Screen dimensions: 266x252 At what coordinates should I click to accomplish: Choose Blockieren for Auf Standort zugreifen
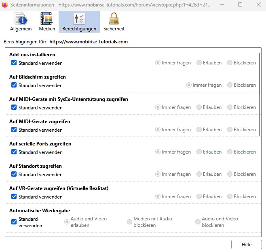point(230,174)
